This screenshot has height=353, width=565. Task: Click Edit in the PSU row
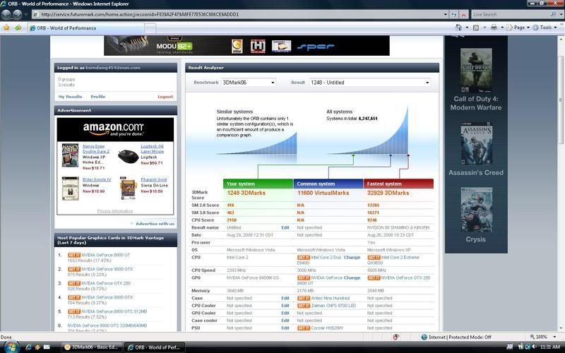[x=285, y=328]
